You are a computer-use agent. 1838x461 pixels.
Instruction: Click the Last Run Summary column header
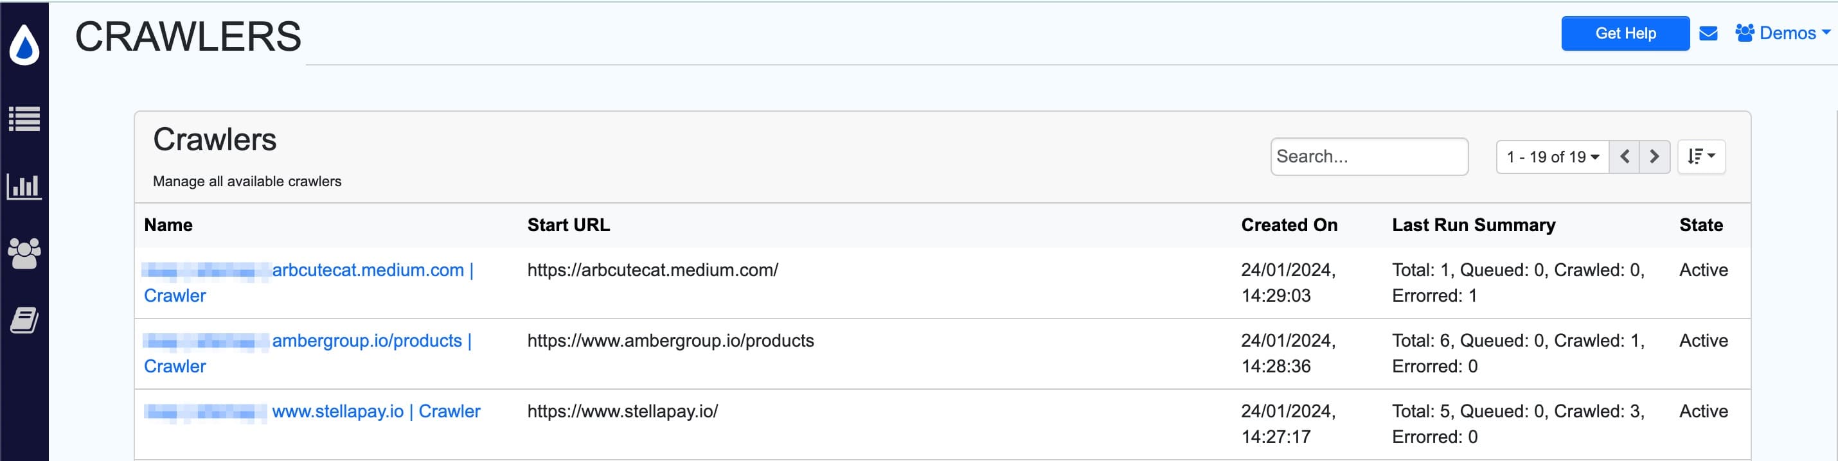1474,225
